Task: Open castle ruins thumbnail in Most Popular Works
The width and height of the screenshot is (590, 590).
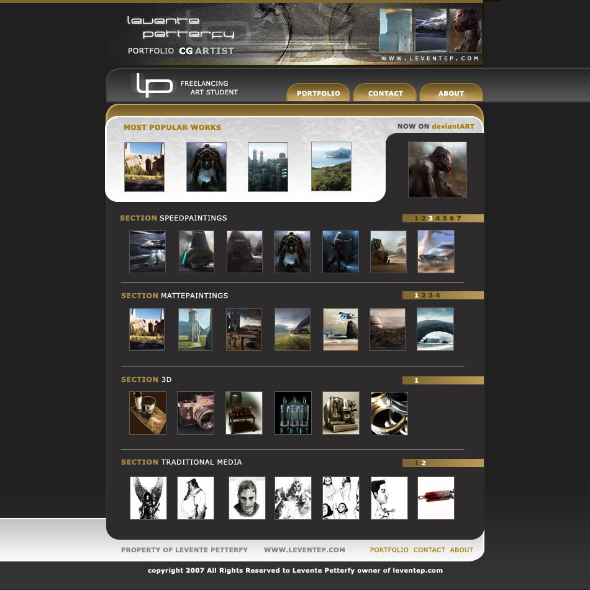Action: pyautogui.click(x=145, y=166)
